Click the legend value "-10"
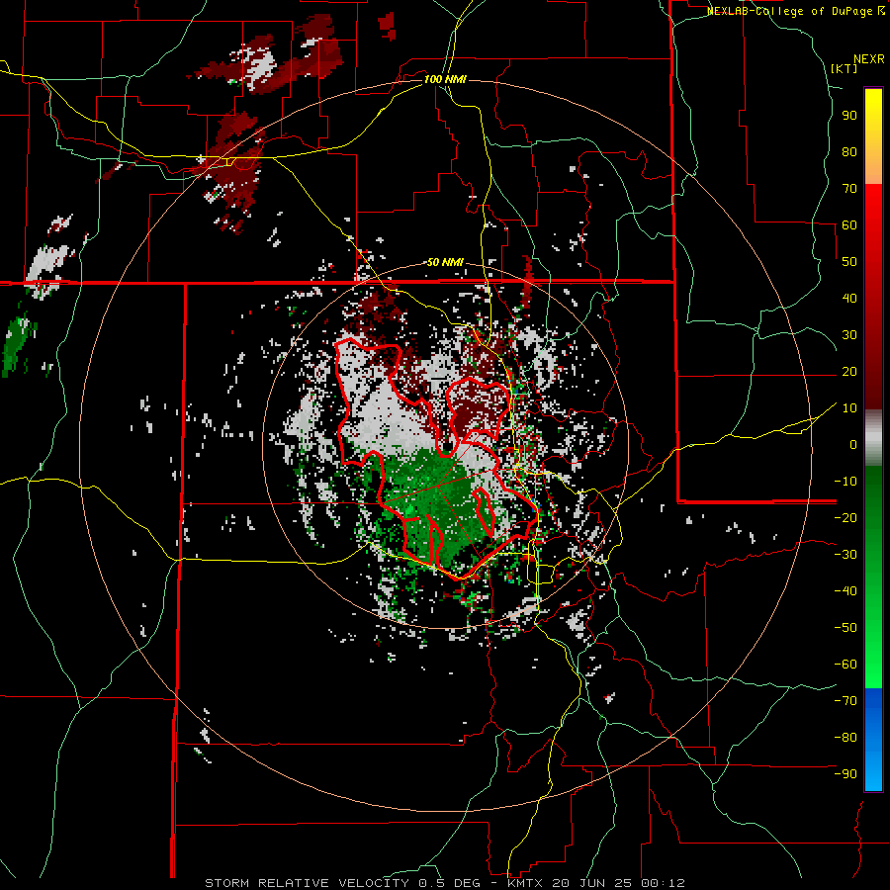Image resolution: width=890 pixels, height=890 pixels. [845, 482]
